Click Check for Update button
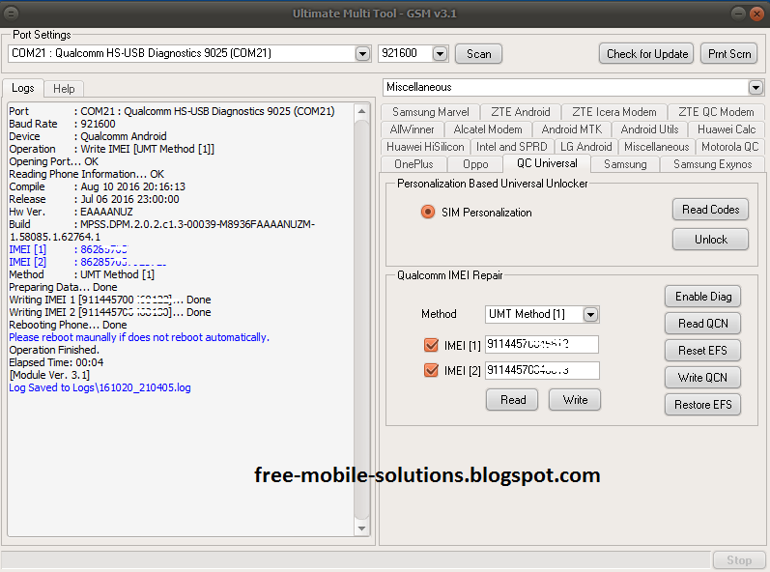Screen dimensions: 770x572 tap(646, 53)
